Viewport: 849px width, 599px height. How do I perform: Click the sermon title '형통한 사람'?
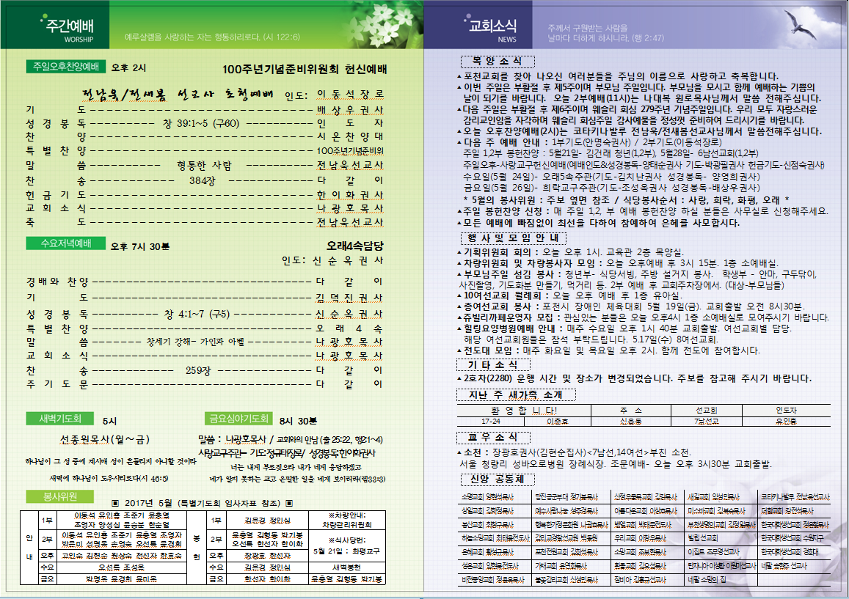204,165
